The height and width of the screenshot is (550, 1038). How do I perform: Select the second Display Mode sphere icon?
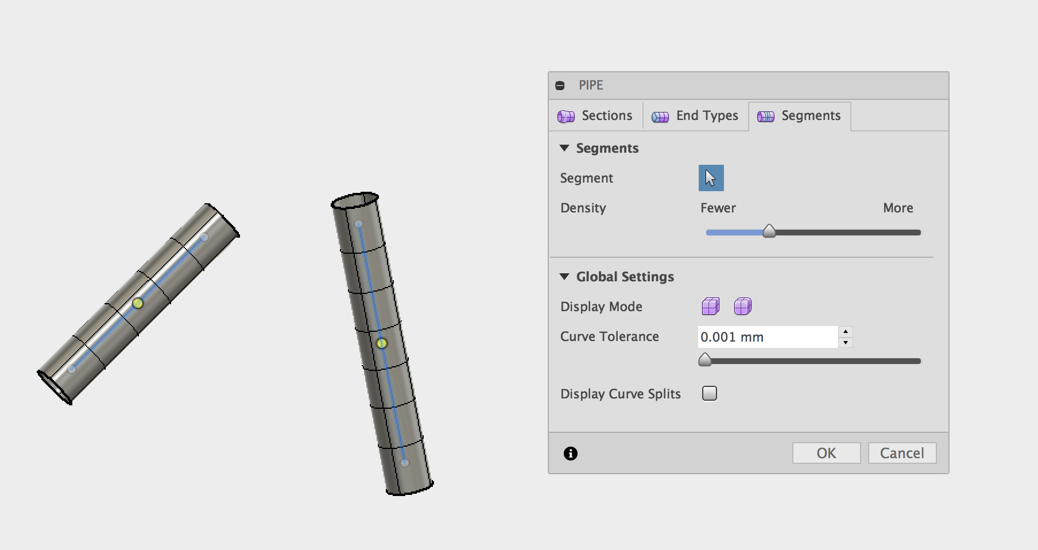tap(743, 306)
